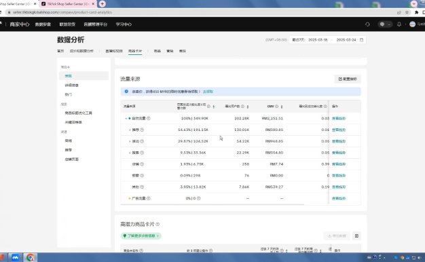This screenshot has height=262, width=425.
Task: View trend link for RM380.85 row
Action: [339, 130]
